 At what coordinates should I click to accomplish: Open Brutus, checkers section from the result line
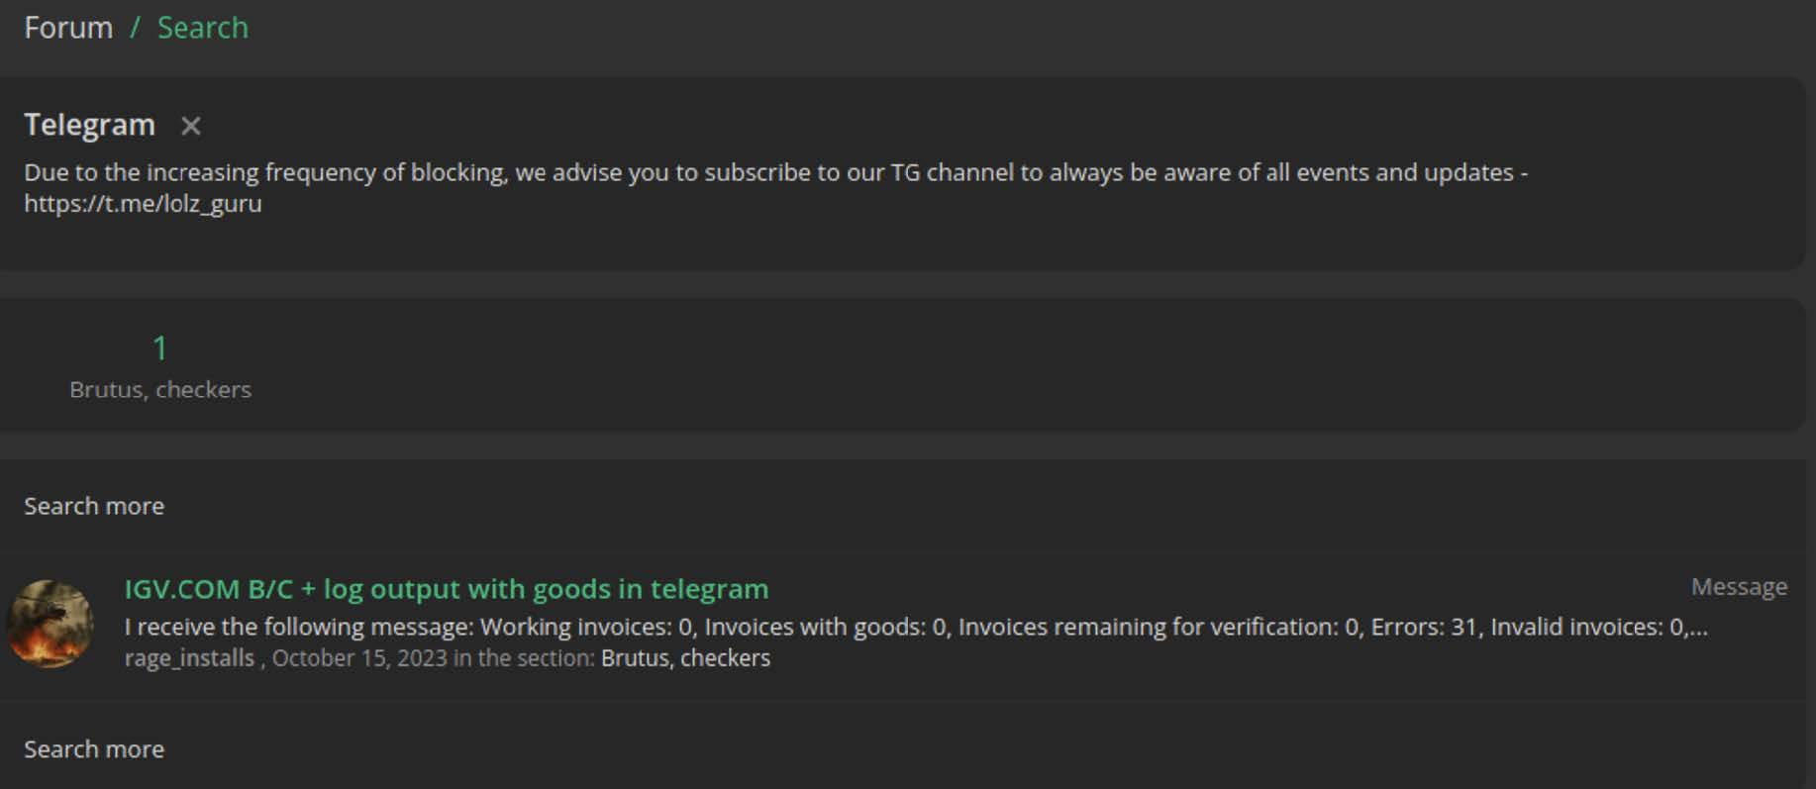click(x=684, y=656)
